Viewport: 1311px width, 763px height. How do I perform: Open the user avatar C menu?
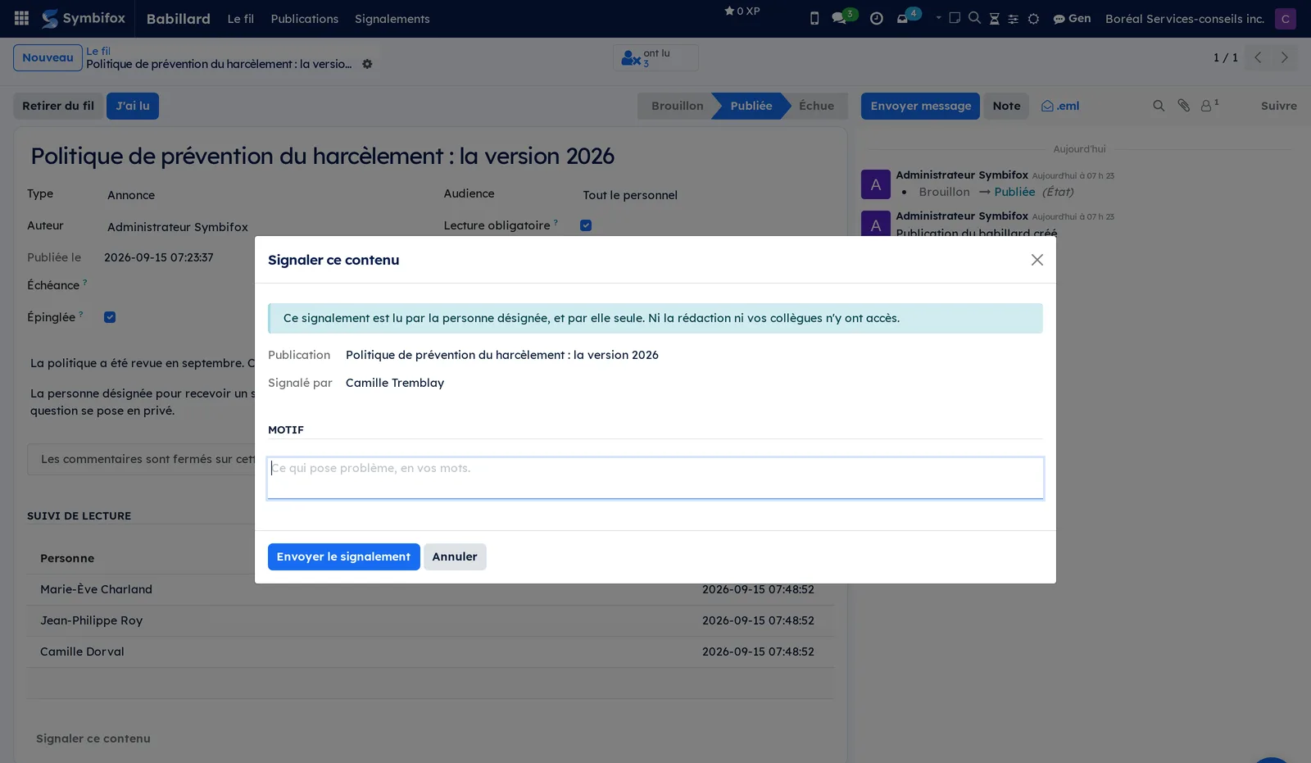click(1285, 18)
